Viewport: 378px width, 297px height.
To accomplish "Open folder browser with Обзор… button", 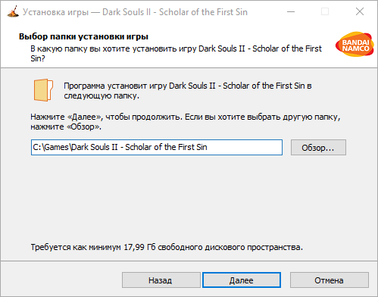I will 318,148.
